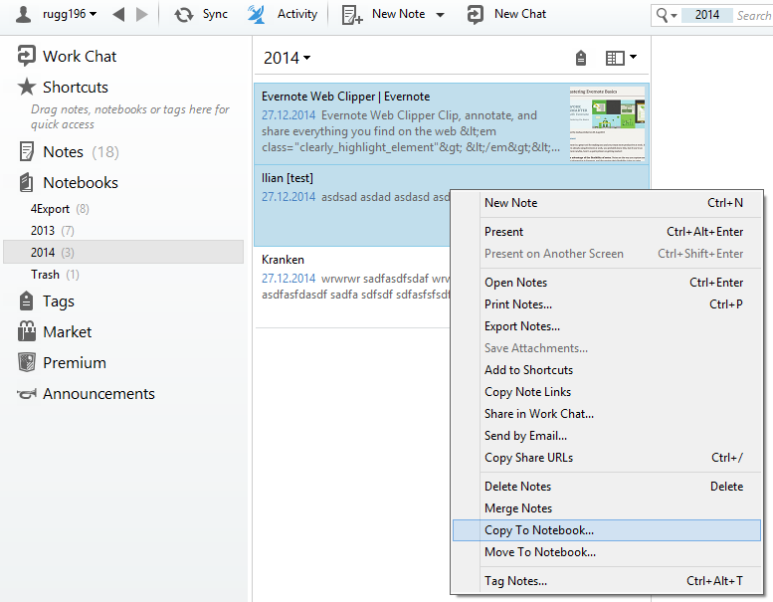Click the New Note icon
Viewport: 773px width, 602px height.
click(352, 15)
